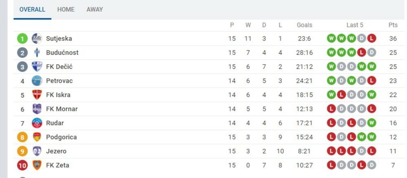407x178 pixels.
Task: Click the FK Dečić club crest icon
Action: point(37,67)
